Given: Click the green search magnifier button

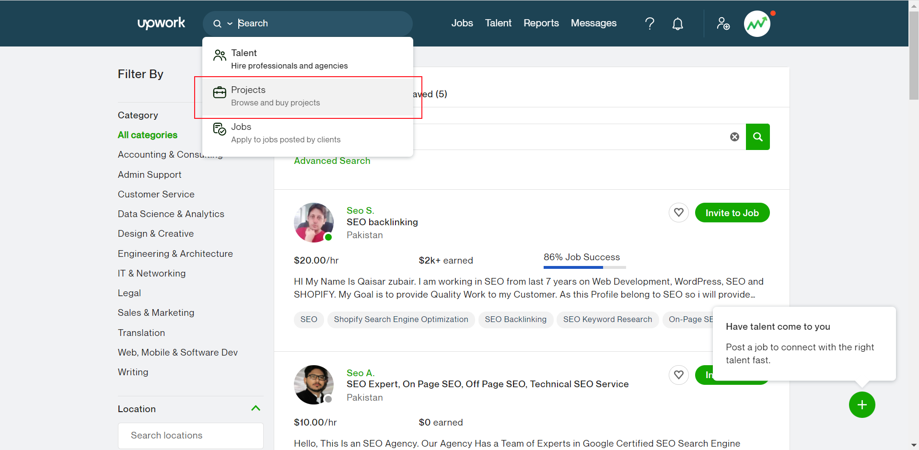Looking at the screenshot, I should [x=757, y=137].
